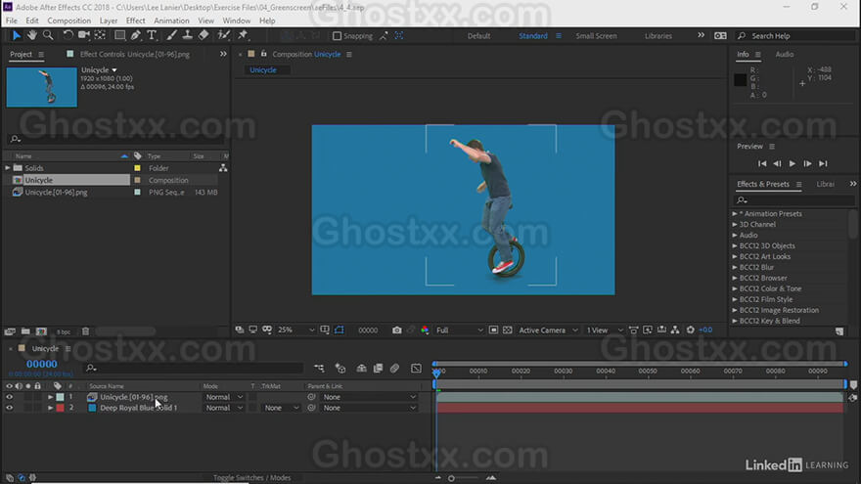Click the Unicycle composition thumbnail
The width and height of the screenshot is (861, 484).
pyautogui.click(x=42, y=87)
